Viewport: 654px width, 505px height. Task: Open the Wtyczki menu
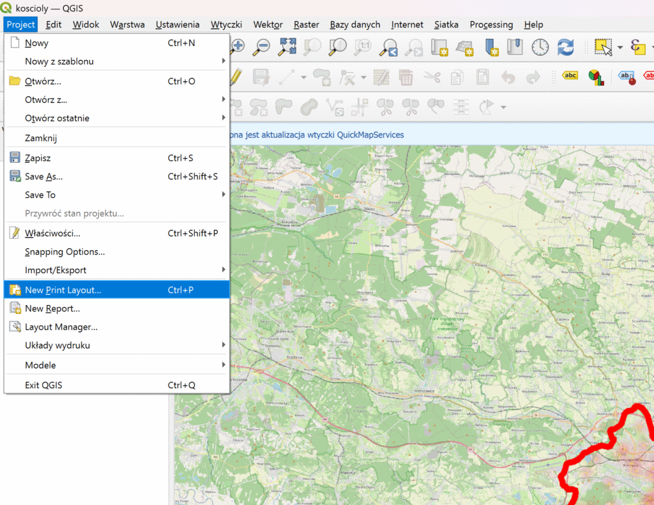(226, 24)
